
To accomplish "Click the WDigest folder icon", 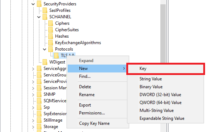I will click(45, 62).
